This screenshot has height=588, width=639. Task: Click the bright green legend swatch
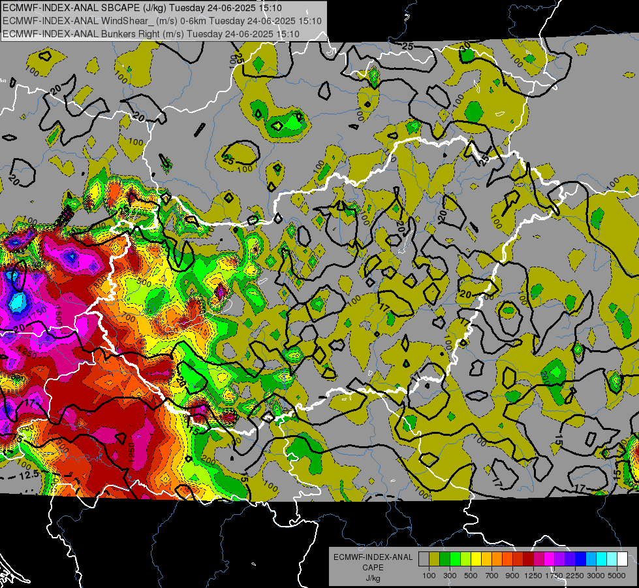tap(455, 559)
